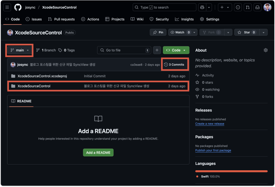Viewport: 275px width, 187px height.
Task: Open the latest commit message SyncView
Action: (x=63, y=64)
